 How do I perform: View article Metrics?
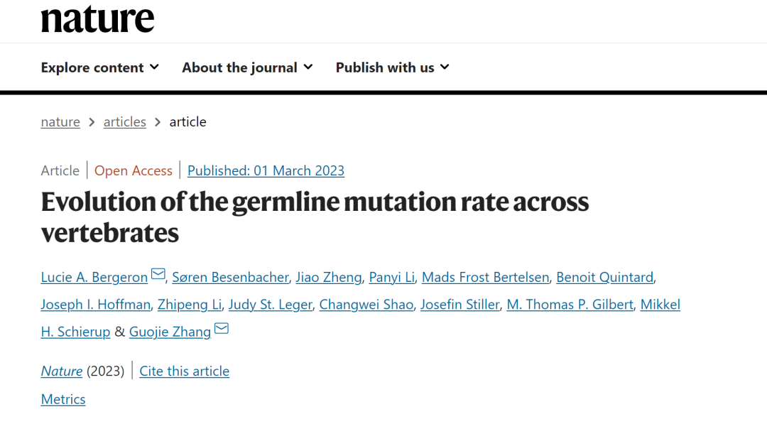tap(63, 400)
